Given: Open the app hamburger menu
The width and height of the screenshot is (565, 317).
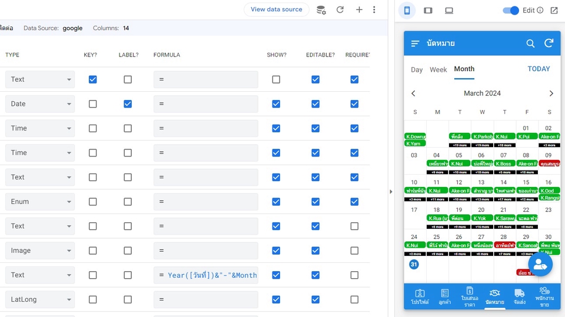Looking at the screenshot, I should 415,44.
